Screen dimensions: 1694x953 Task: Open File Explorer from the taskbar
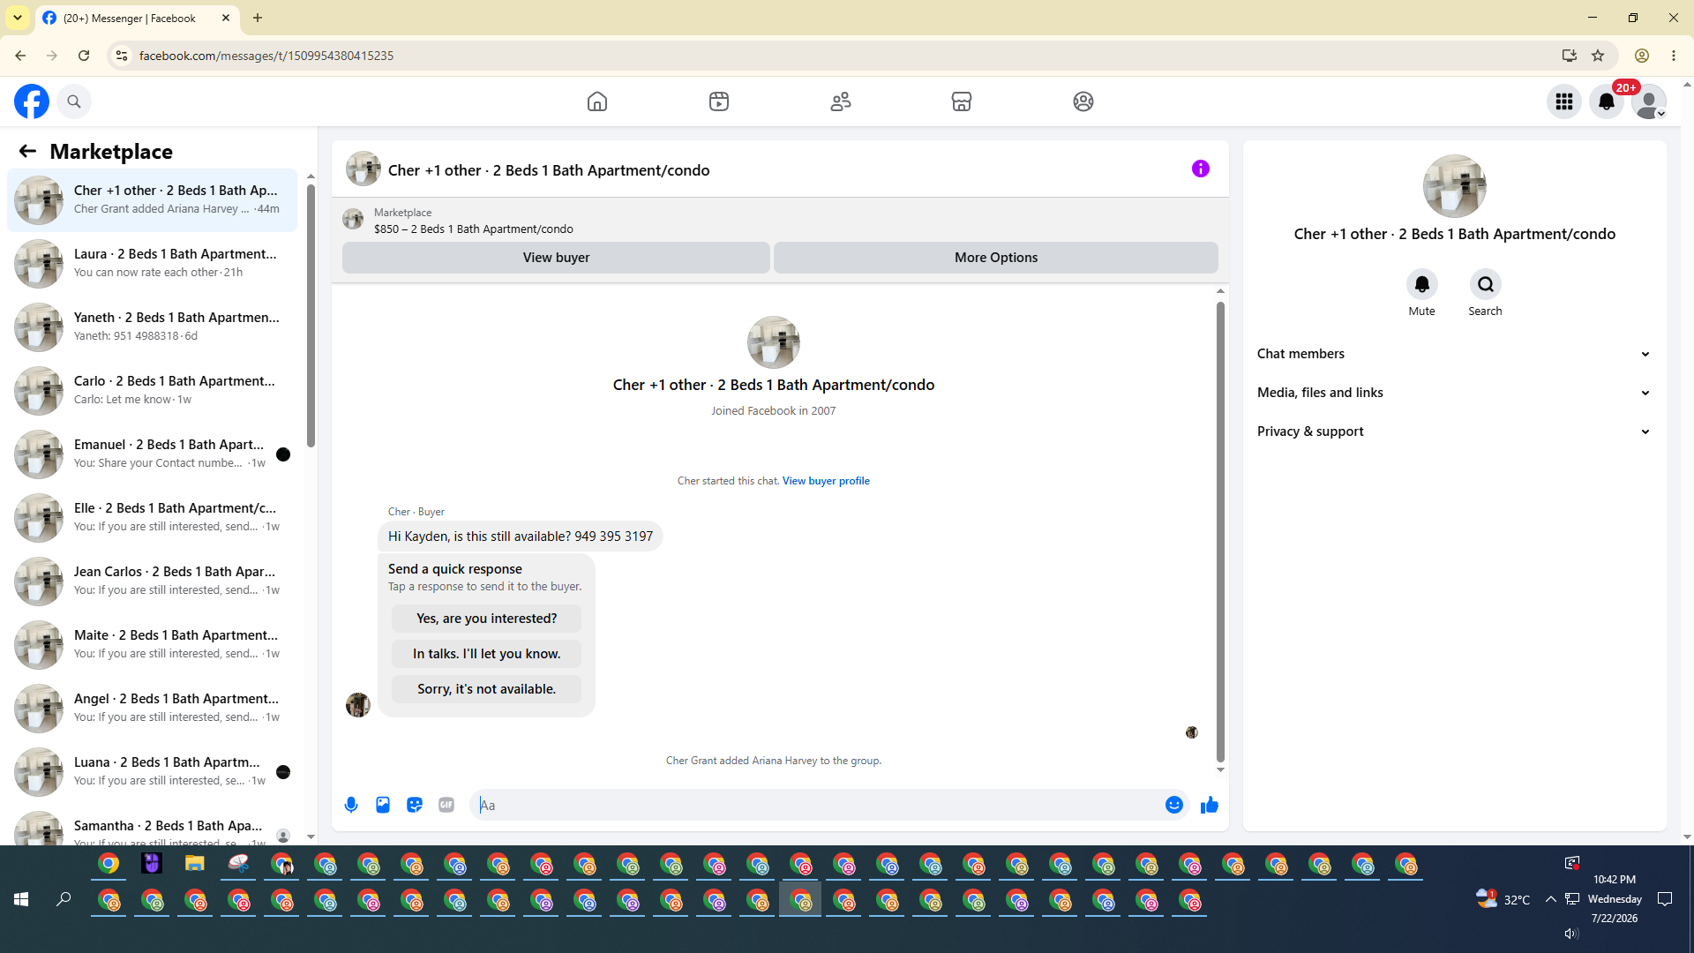194,864
